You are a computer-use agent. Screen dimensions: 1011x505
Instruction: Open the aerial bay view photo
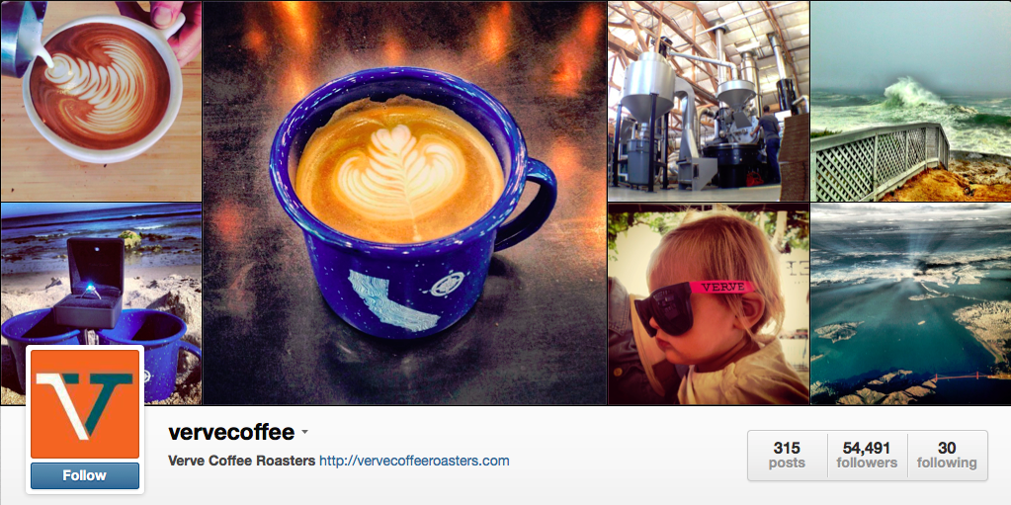[910, 303]
